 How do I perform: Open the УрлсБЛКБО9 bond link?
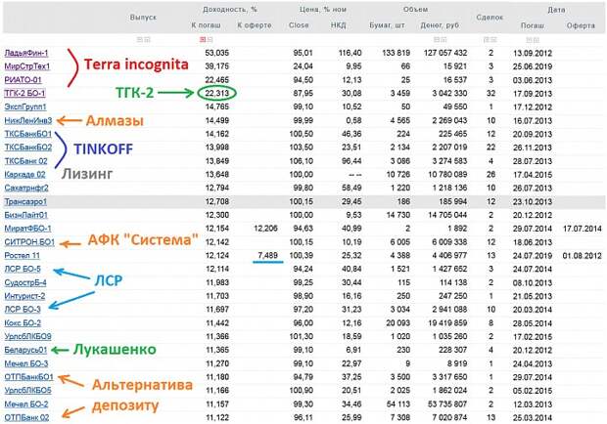point(27,336)
